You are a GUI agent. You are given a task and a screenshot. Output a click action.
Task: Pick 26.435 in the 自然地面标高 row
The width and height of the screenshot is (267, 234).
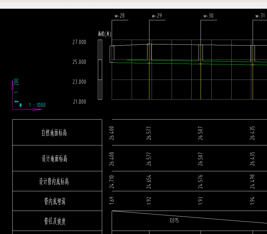pos(252,133)
